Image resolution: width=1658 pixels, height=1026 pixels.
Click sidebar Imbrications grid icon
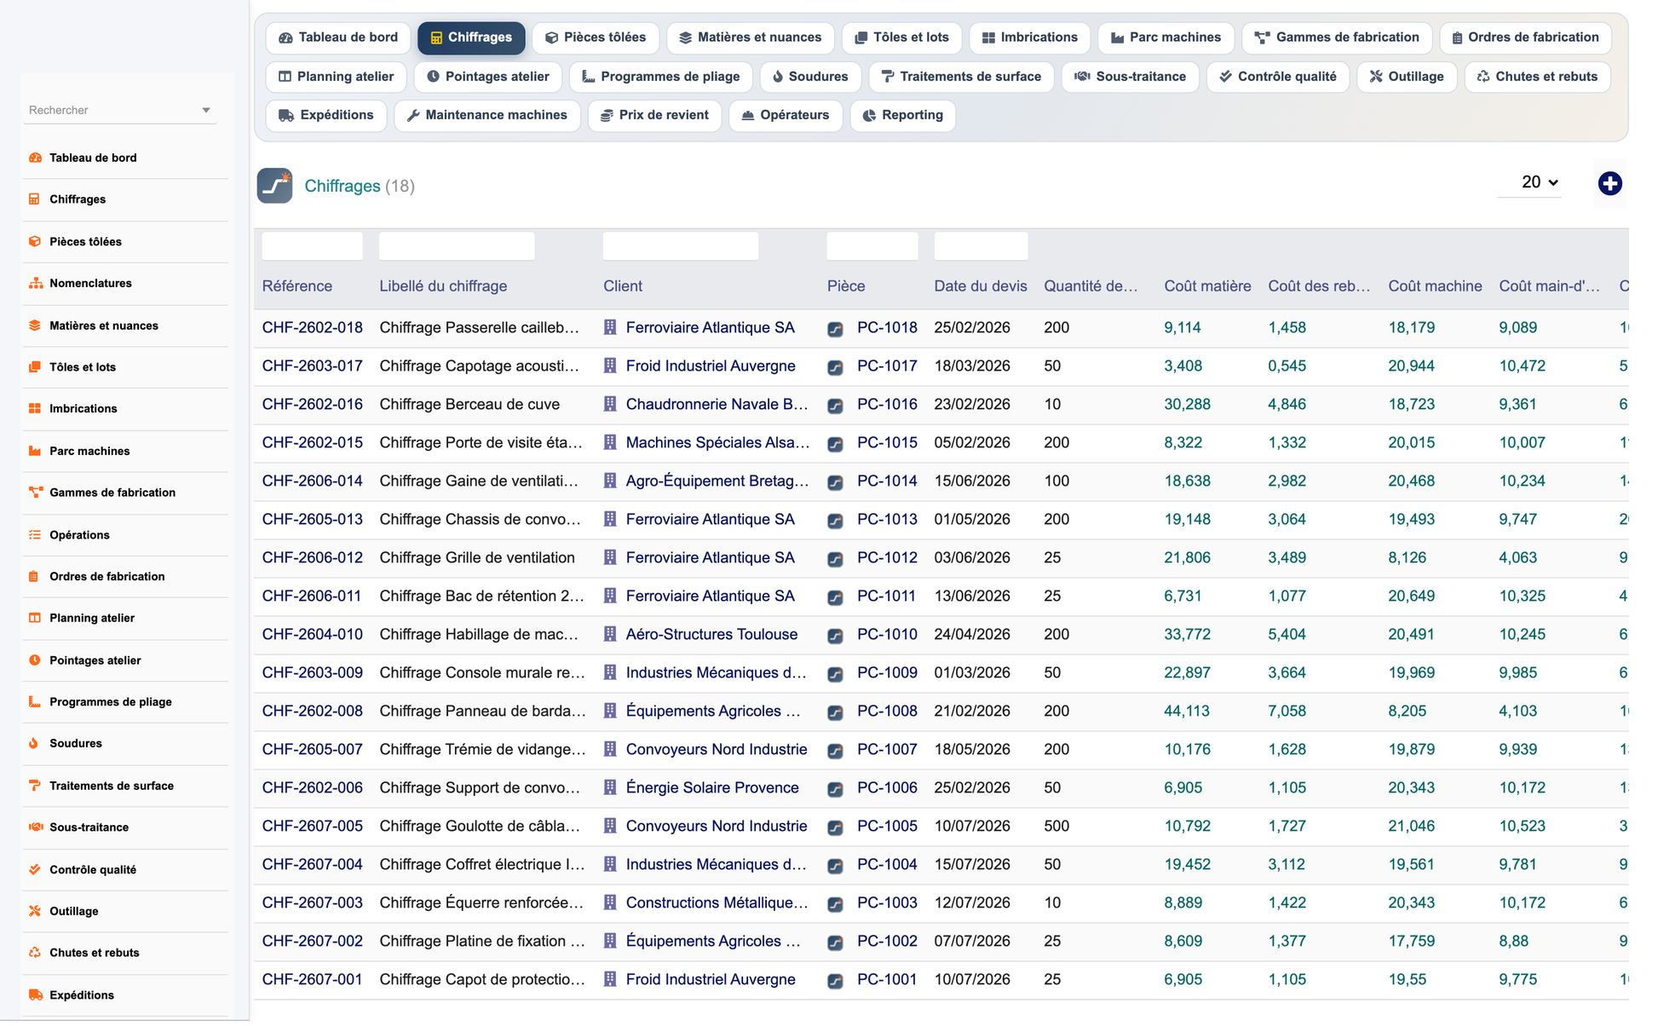click(35, 409)
